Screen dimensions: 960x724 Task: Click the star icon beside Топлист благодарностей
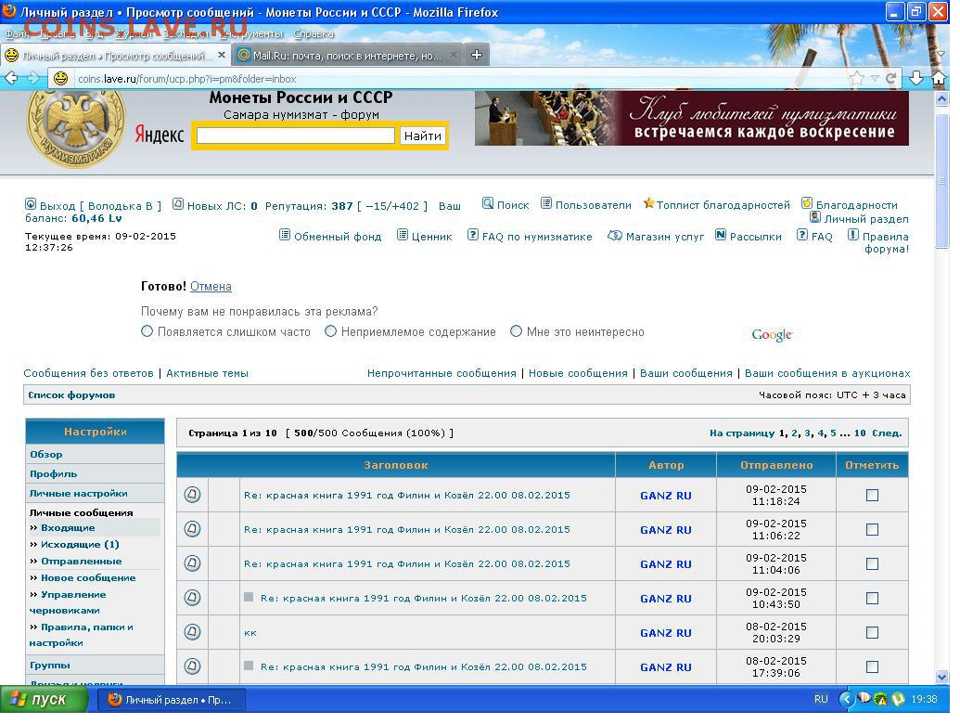point(649,203)
